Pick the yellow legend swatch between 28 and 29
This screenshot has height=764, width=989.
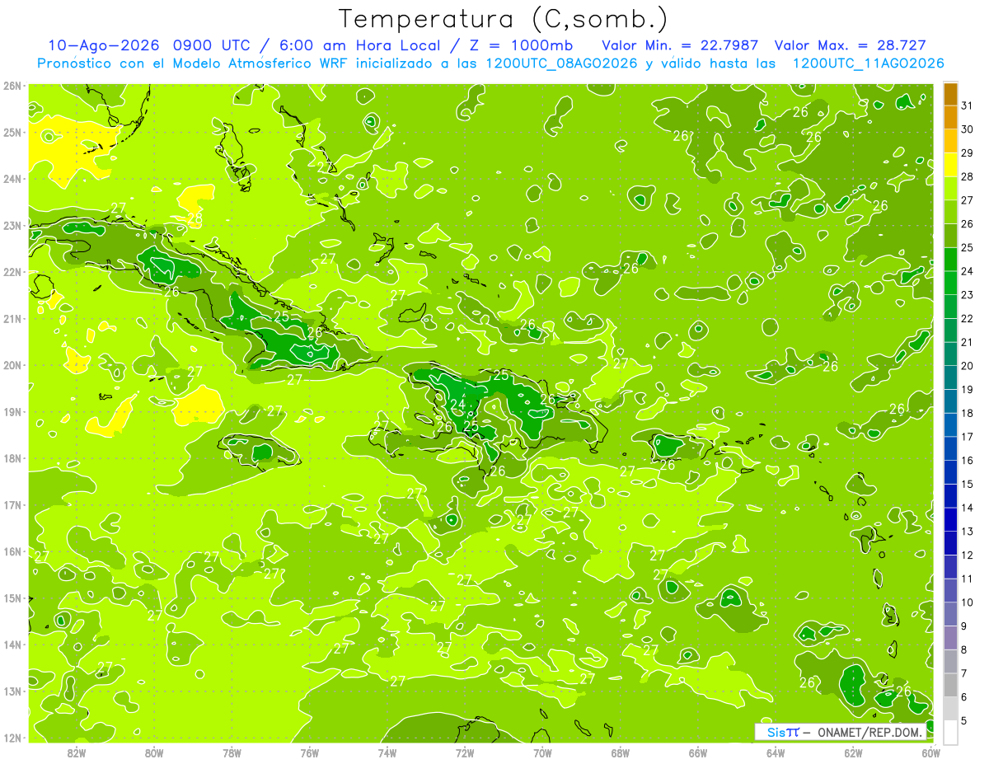(x=950, y=165)
